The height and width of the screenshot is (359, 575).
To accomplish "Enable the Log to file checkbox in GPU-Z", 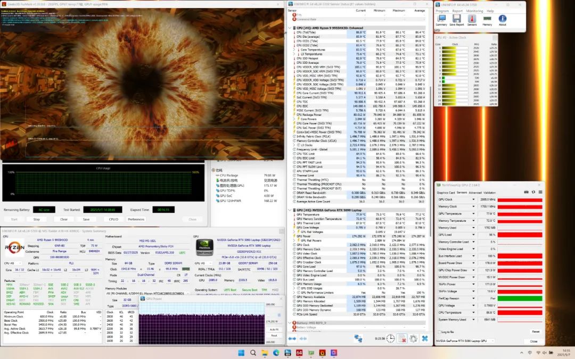I will [440, 332].
